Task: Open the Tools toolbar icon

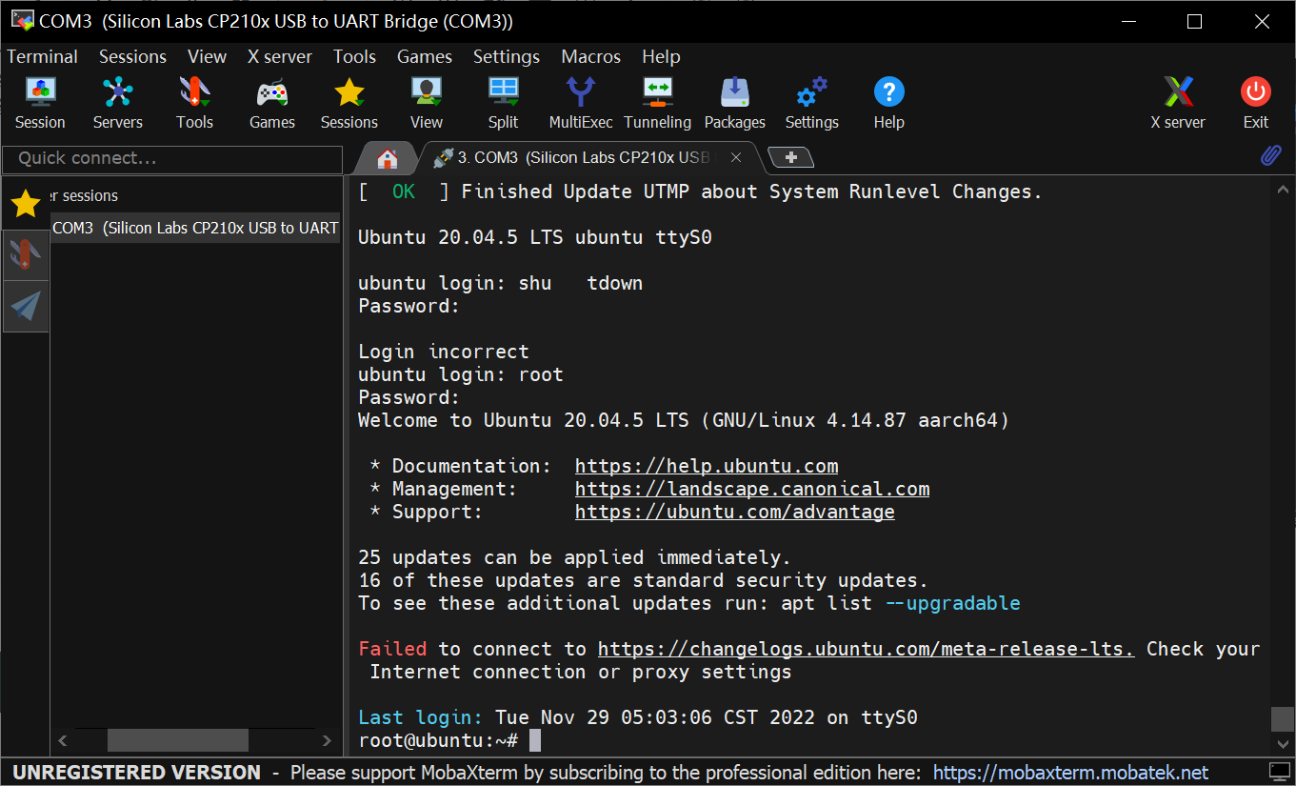Action: click(x=194, y=103)
